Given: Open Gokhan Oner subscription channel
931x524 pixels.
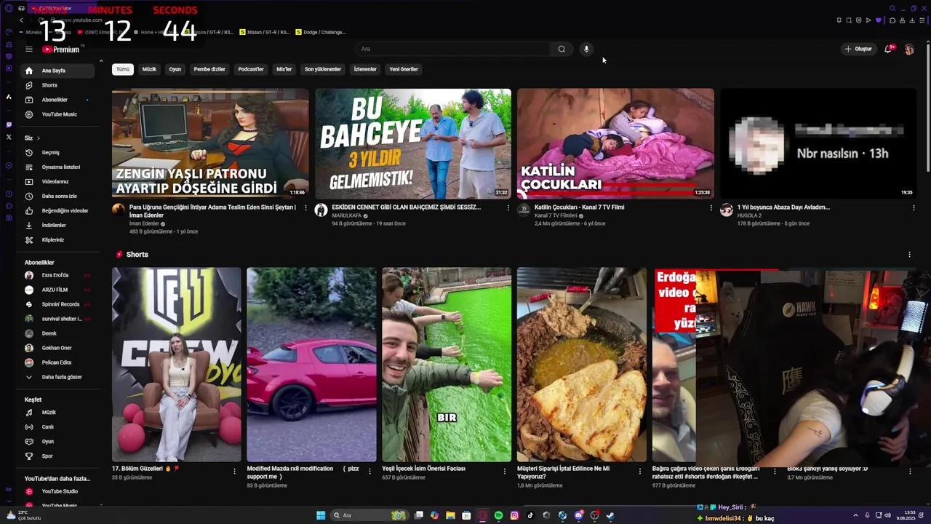Looking at the screenshot, I should pyautogui.click(x=57, y=348).
